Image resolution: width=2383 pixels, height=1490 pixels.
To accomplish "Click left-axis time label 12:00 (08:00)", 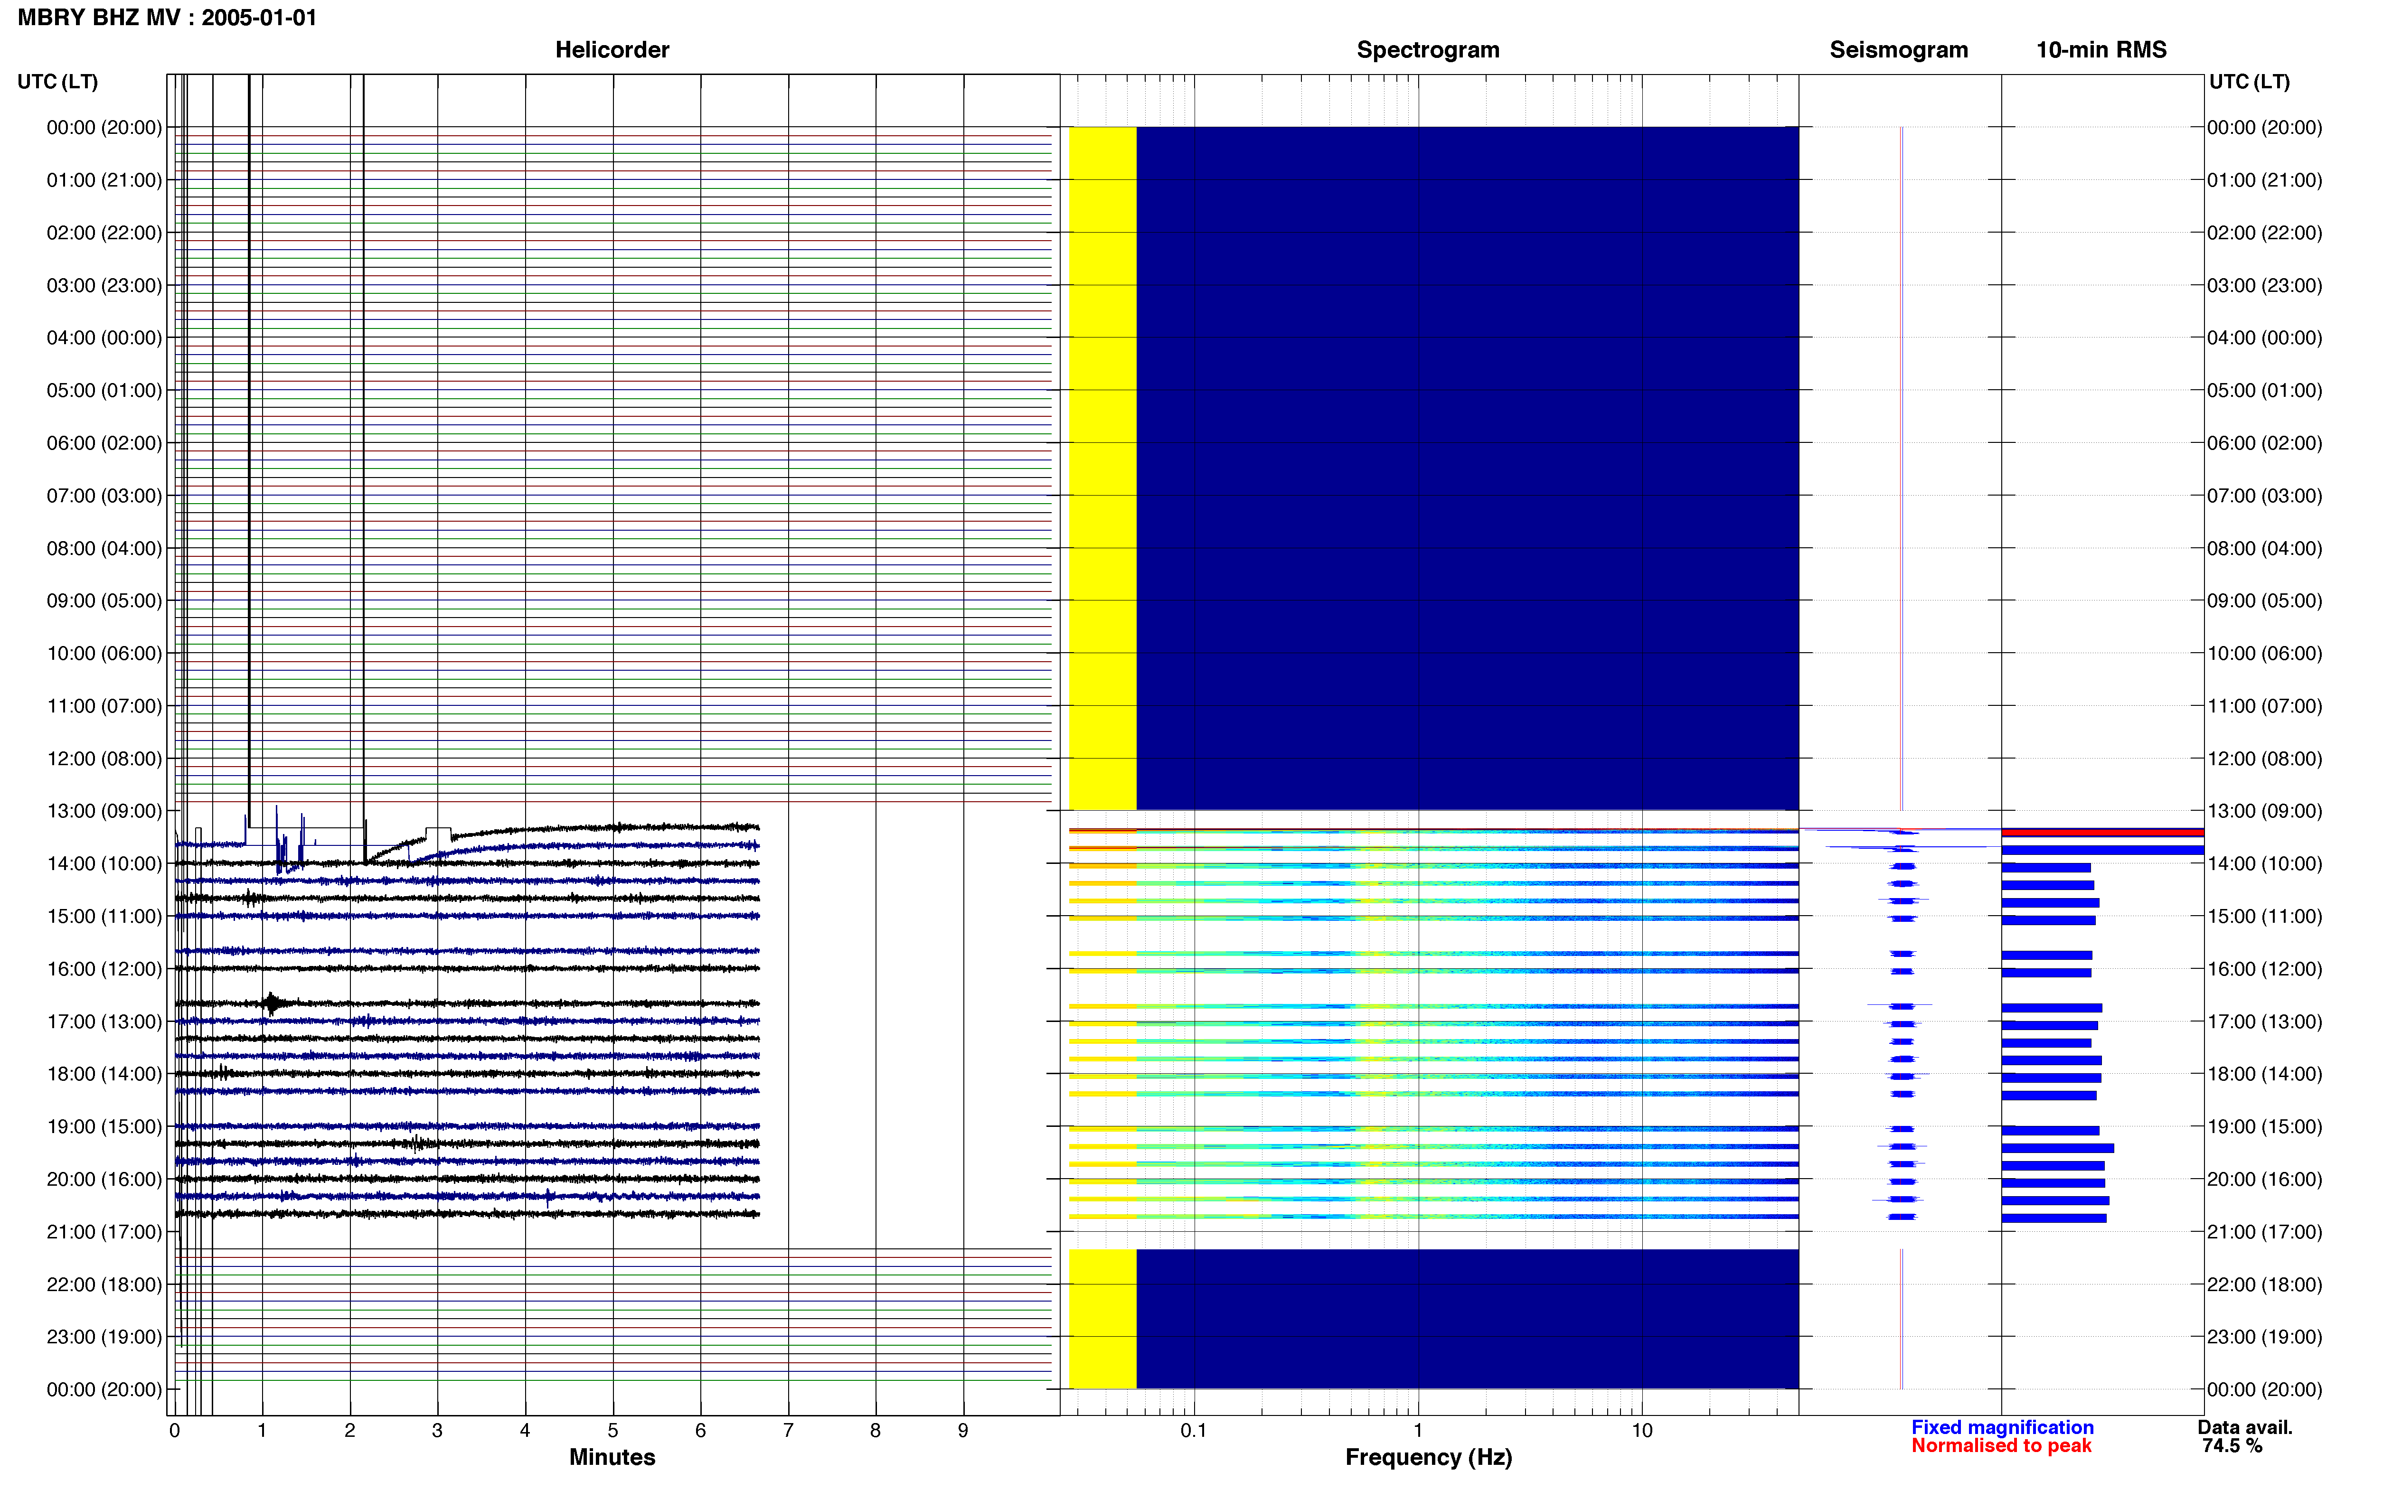I will (104, 759).
